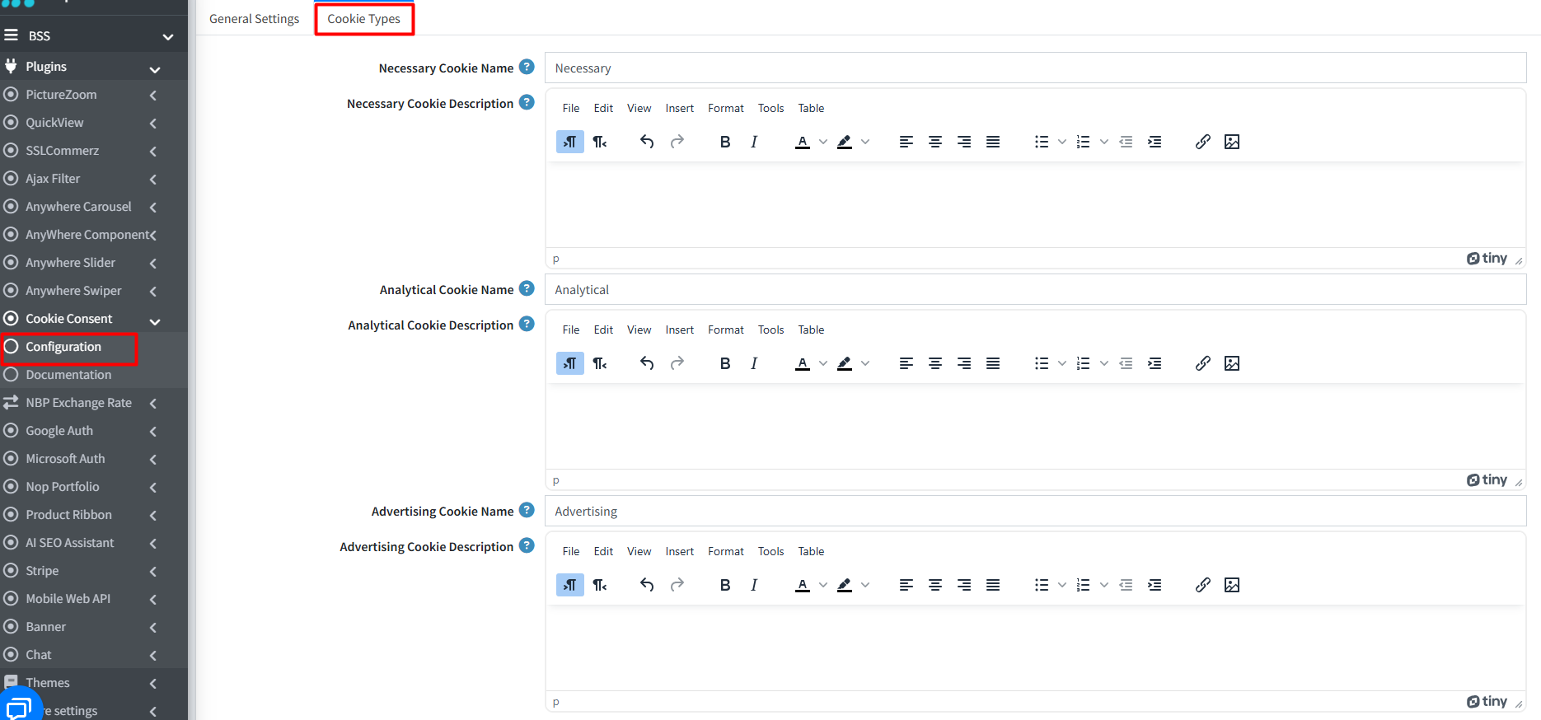1541x720 pixels.
Task: Switch to General Settings tab
Action: click(254, 19)
